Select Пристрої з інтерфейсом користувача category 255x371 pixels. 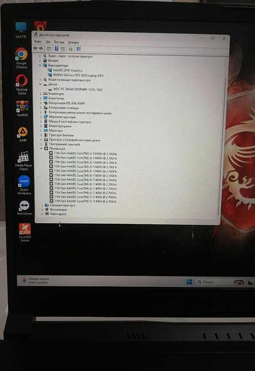pos(75,140)
